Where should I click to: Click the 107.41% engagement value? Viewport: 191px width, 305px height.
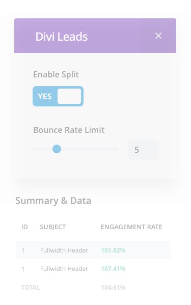point(113,269)
